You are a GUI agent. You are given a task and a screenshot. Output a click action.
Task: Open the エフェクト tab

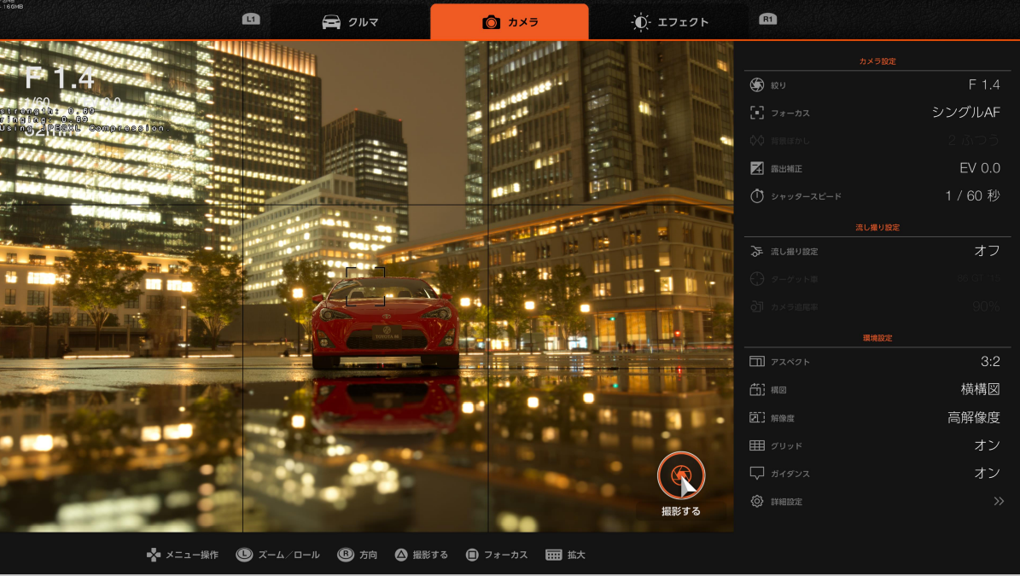click(x=668, y=22)
